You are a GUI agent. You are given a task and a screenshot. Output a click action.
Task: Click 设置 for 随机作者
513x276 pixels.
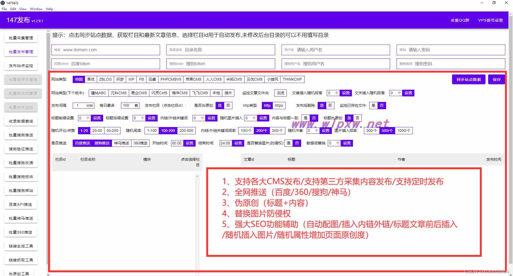coord(326,131)
